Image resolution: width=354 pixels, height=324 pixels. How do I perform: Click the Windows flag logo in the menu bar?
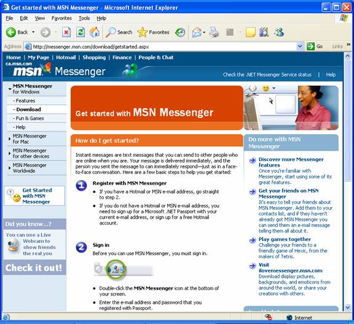344,18
